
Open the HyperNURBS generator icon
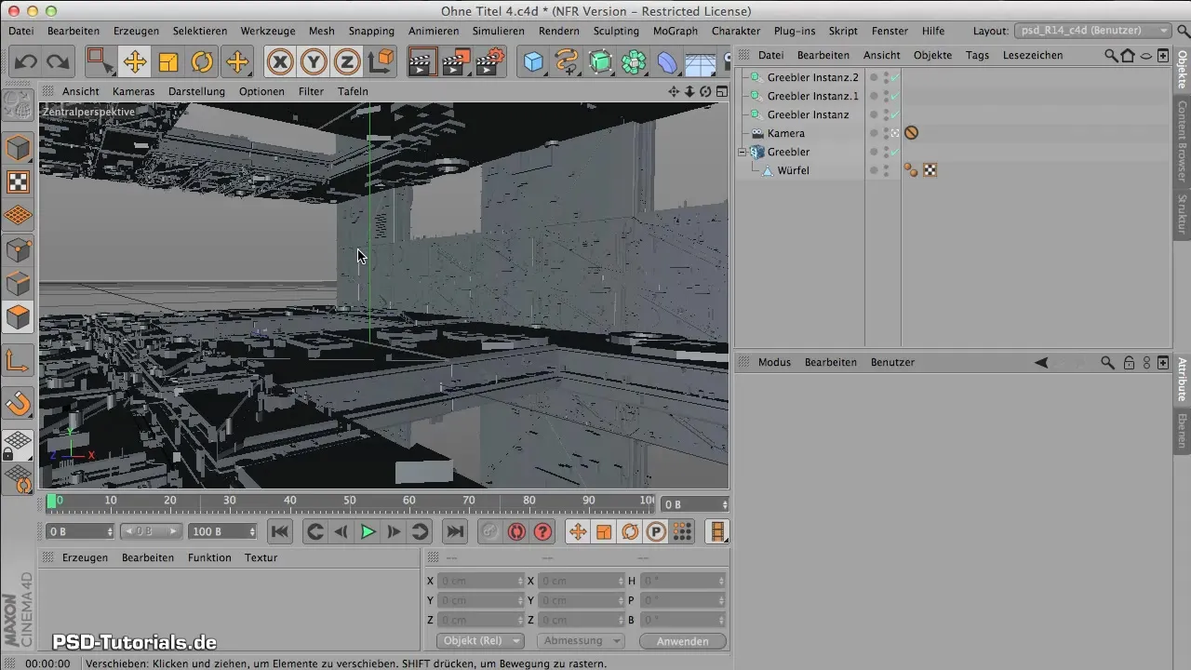click(600, 62)
